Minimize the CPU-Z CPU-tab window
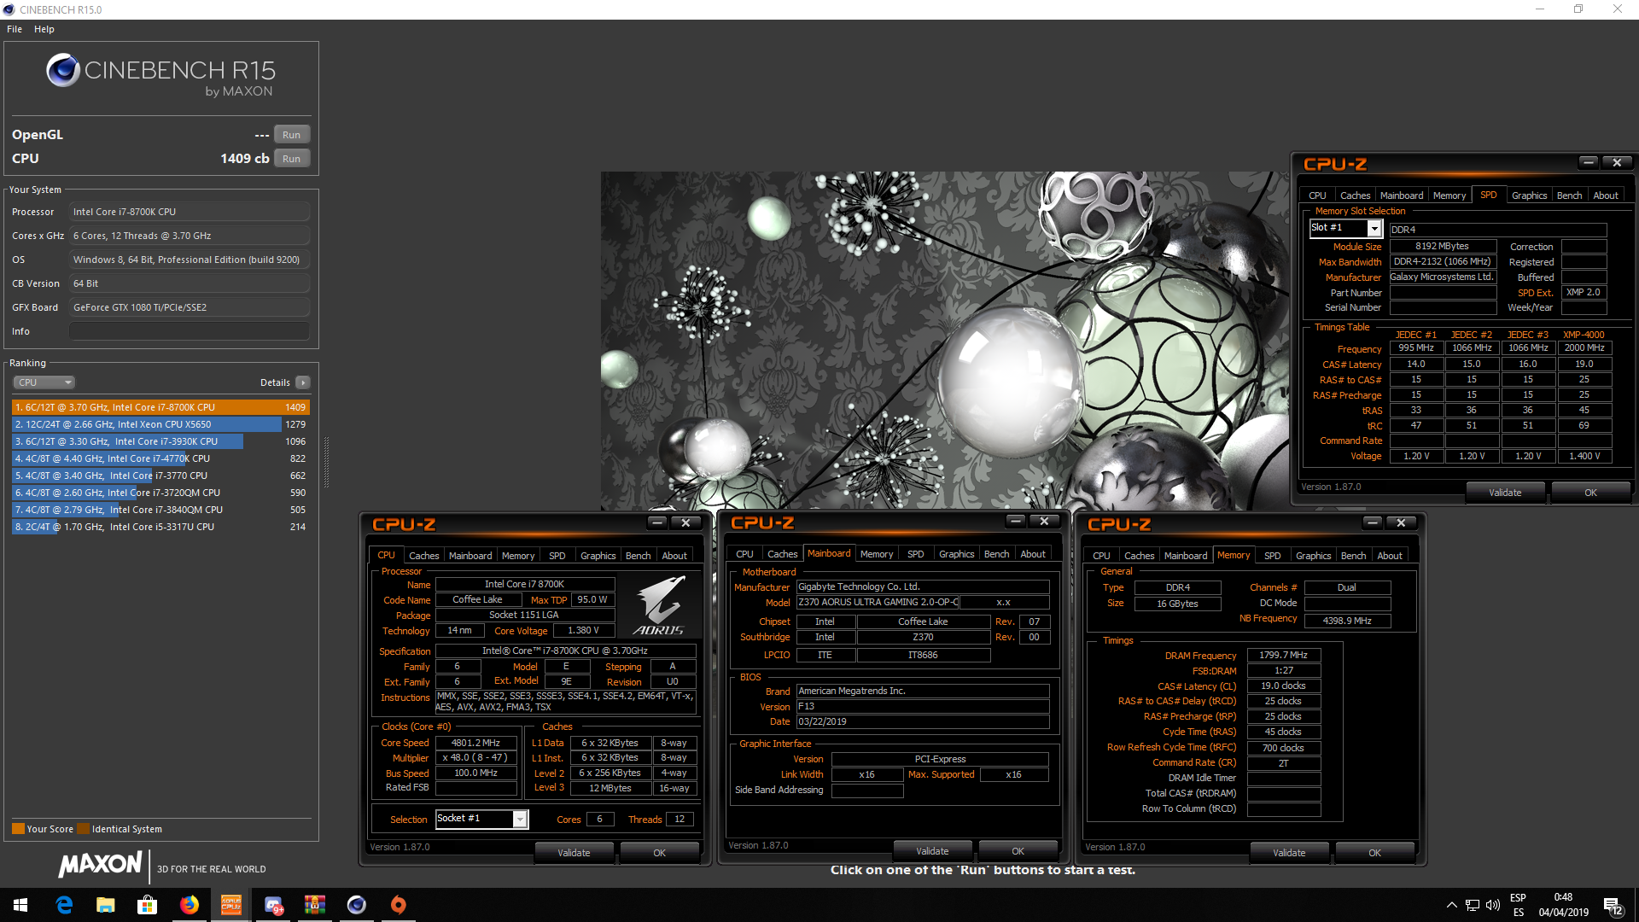This screenshot has width=1639, height=922. point(656,522)
